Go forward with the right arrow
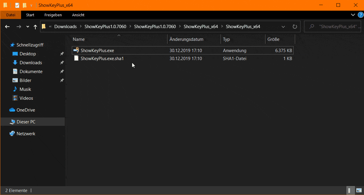 19,27
